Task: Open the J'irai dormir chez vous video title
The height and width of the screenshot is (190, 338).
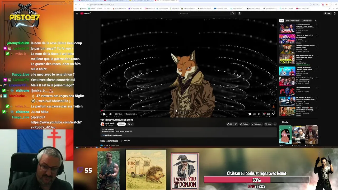Action: coord(305,79)
